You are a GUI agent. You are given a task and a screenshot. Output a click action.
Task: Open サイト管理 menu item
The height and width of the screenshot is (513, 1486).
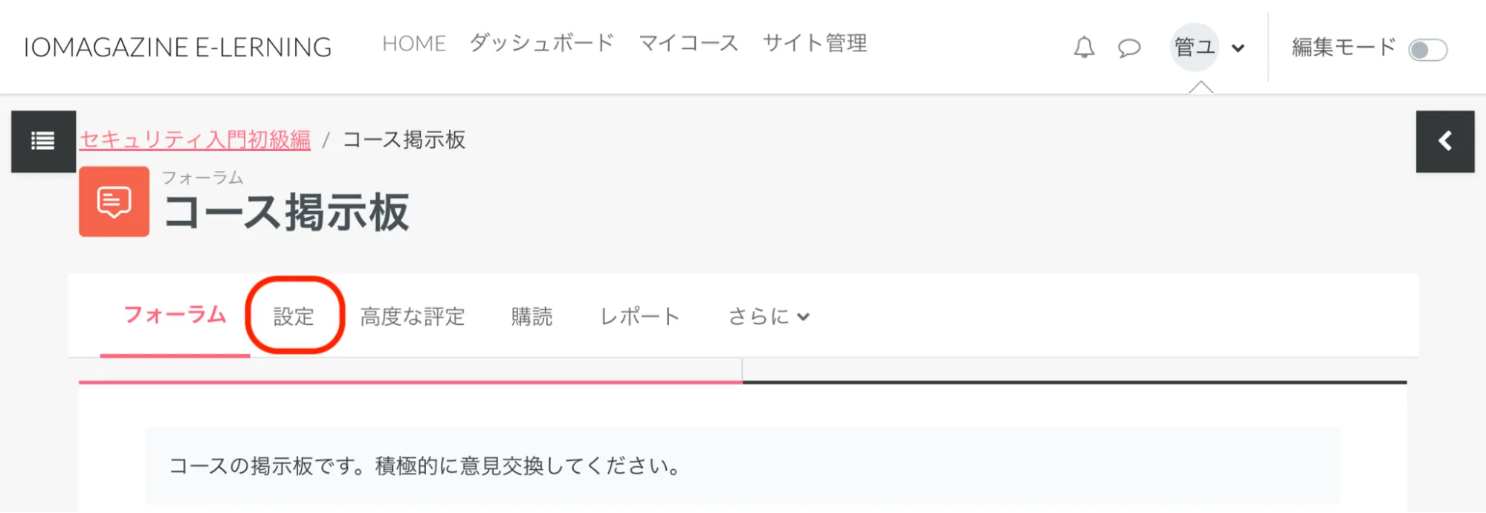[x=815, y=43]
